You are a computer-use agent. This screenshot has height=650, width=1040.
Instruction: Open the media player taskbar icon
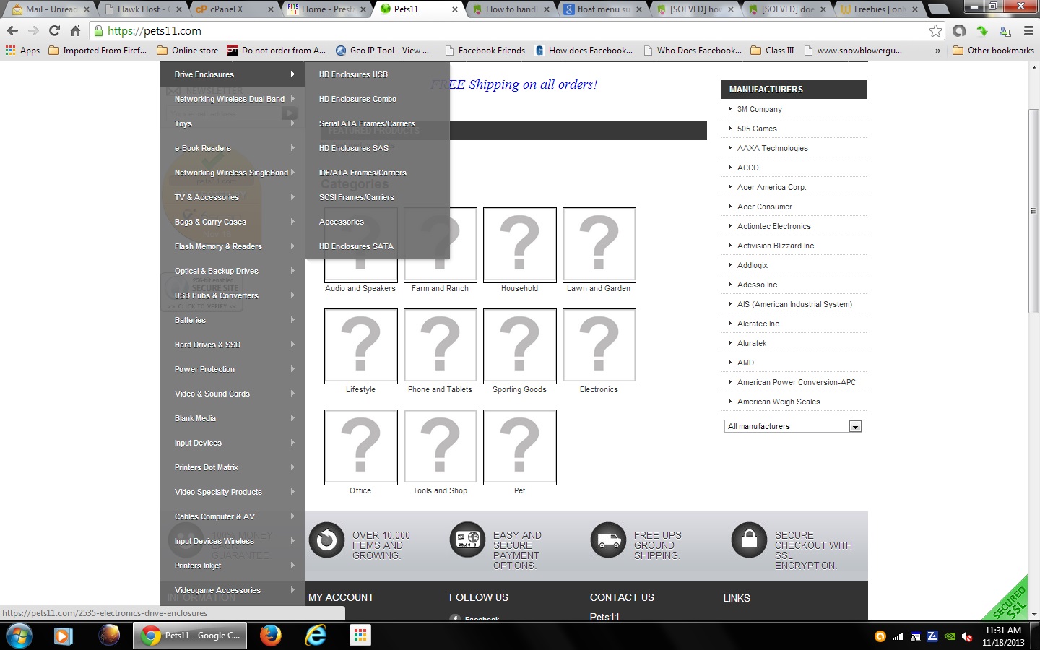[x=64, y=636]
